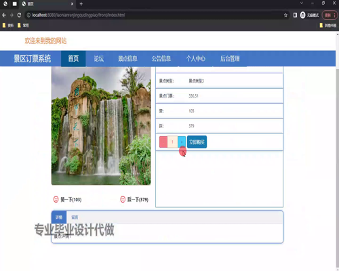Screen dimensions: 339x271
Task: Go back using the browser back arrow
Action: click(x=4, y=15)
